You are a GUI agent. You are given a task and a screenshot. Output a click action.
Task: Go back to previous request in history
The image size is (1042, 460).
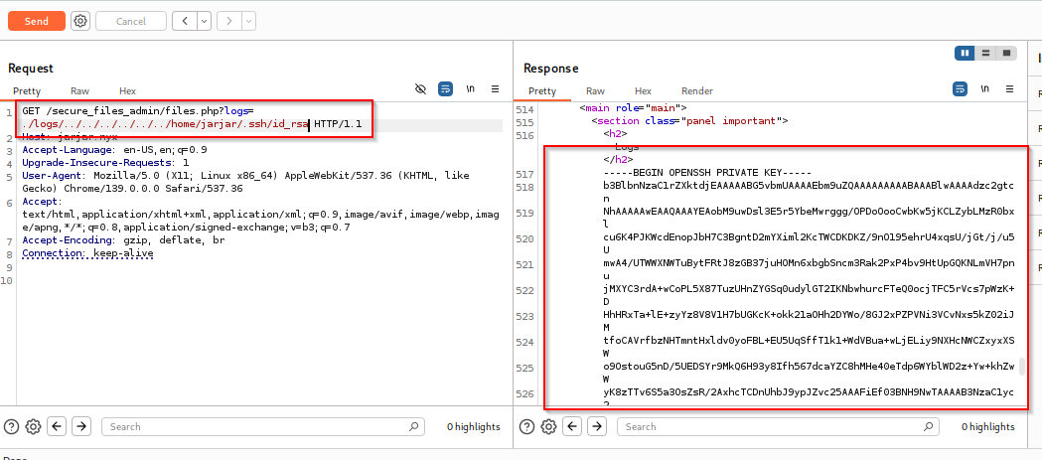coord(185,21)
